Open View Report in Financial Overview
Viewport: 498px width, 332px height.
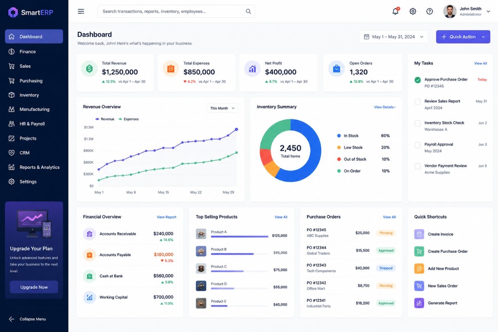coord(166,217)
